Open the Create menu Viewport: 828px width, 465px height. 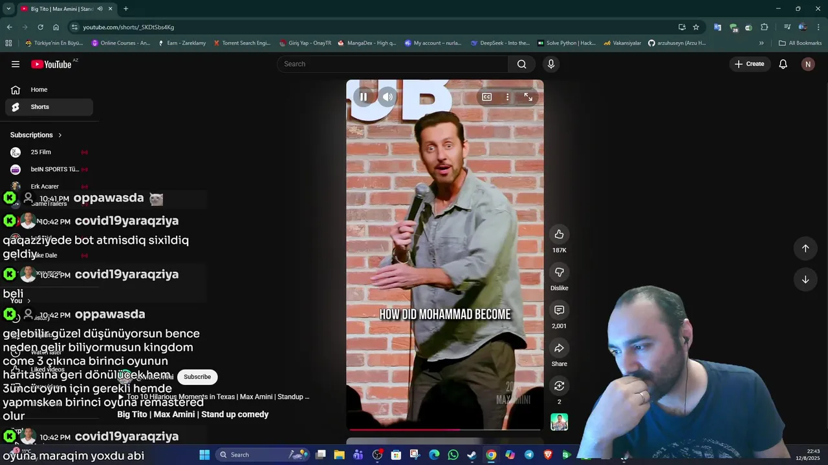click(x=749, y=64)
